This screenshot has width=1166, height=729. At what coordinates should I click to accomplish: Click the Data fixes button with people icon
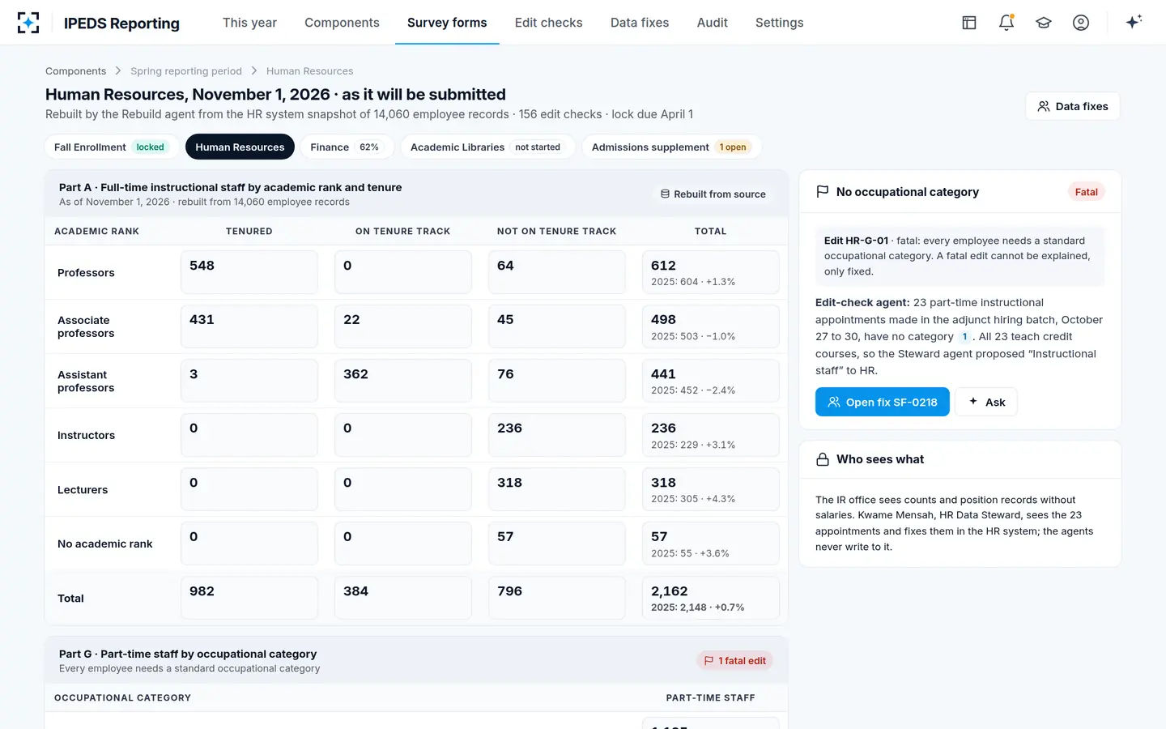[1073, 106]
